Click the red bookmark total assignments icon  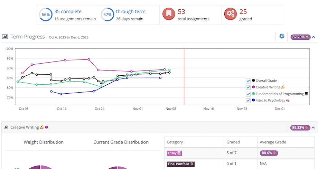168,15
